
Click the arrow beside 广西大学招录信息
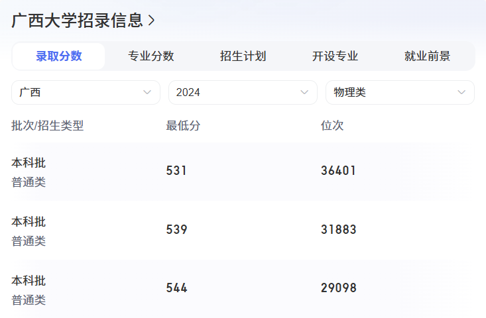151,21
